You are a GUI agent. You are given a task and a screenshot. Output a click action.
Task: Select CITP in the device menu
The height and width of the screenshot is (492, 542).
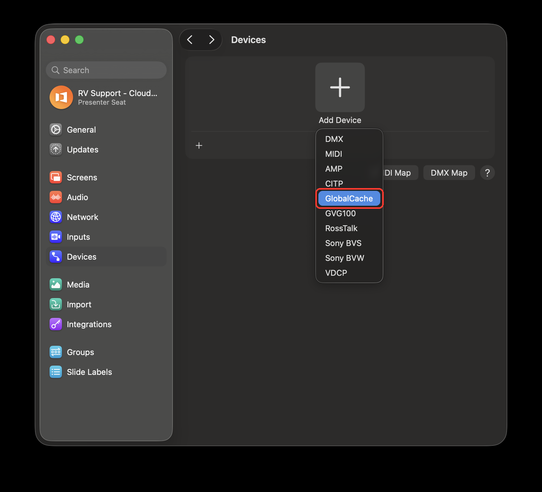[349, 184]
